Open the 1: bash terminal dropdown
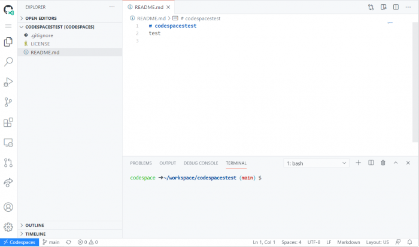Image resolution: width=419 pixels, height=247 pixels. coord(317,163)
